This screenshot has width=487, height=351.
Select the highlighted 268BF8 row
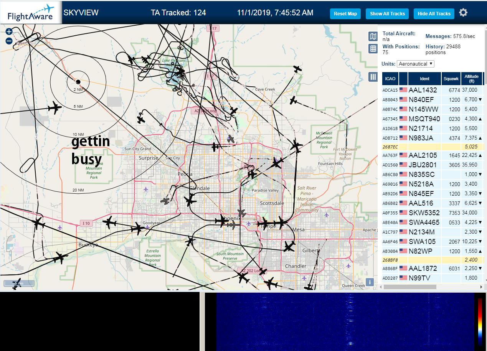pos(433,260)
